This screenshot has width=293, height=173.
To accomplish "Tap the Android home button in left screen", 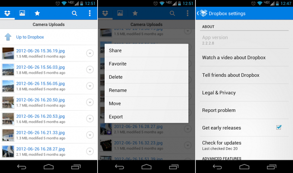I will (49, 167).
